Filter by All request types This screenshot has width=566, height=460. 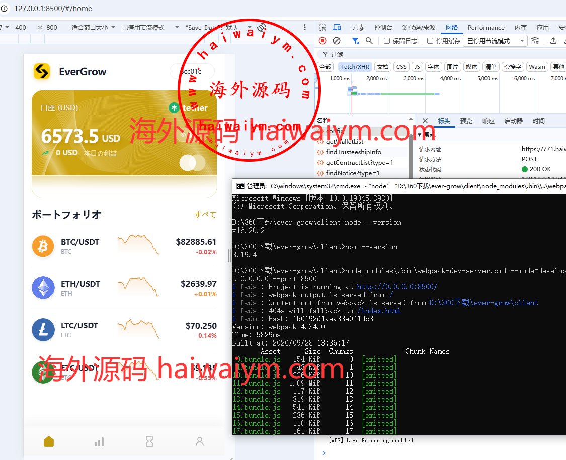[325, 67]
